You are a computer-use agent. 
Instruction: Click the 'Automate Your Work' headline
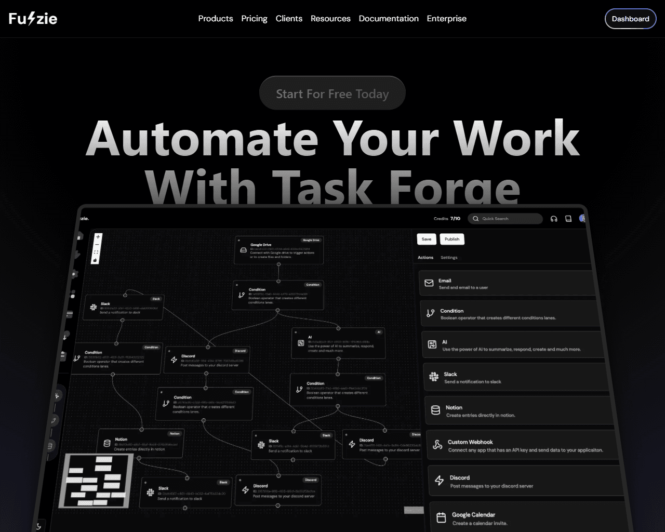point(332,138)
